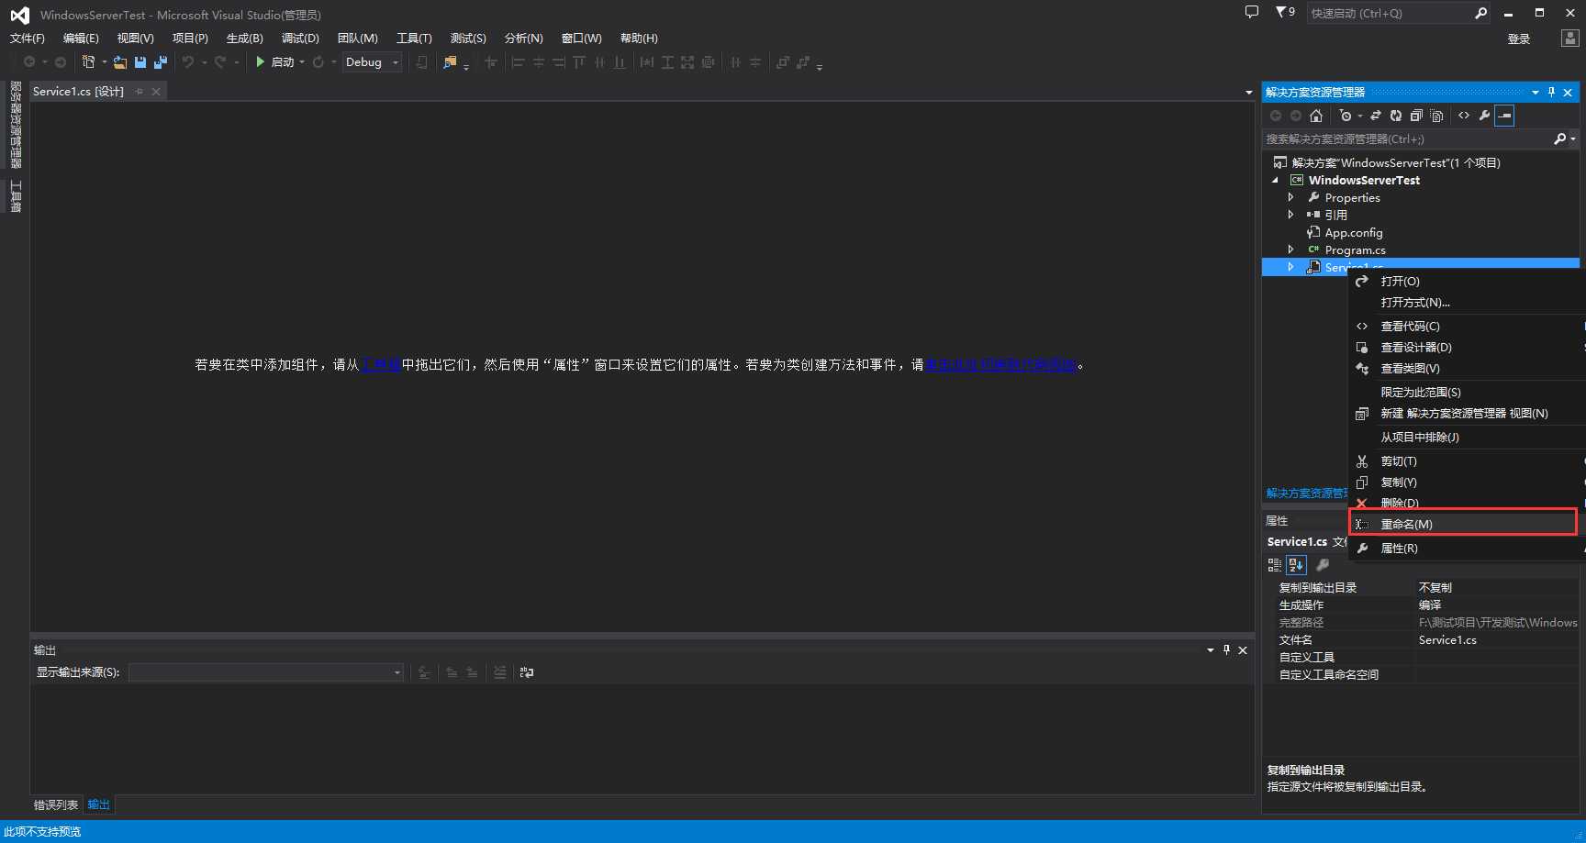Screen dimensions: 1586x843
Task: Click the Open File folder icon
Action: 120,62
